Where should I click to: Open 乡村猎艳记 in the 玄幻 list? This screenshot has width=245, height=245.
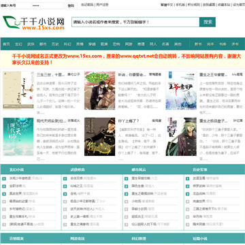click(x=17, y=209)
